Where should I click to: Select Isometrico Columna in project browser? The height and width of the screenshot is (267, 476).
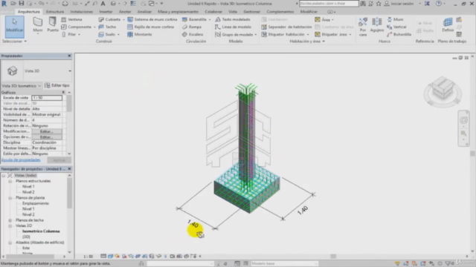tap(41, 231)
